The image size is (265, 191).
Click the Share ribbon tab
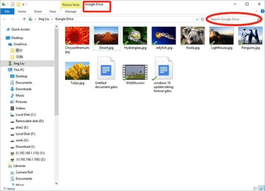pos(38,11)
